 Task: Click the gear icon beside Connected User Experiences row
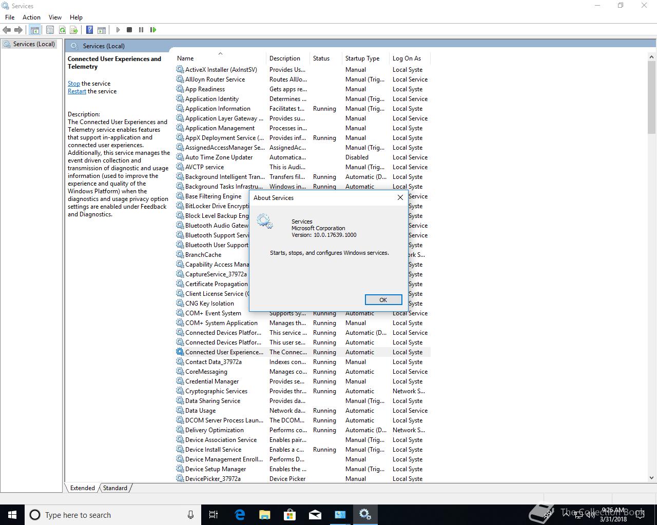(180, 352)
